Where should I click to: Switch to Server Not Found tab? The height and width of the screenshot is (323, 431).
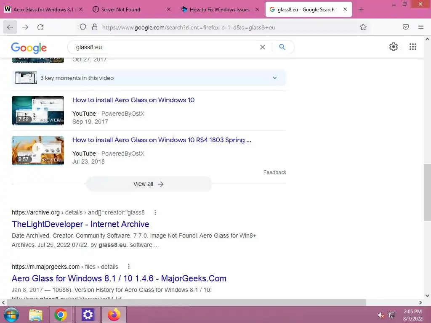click(131, 10)
